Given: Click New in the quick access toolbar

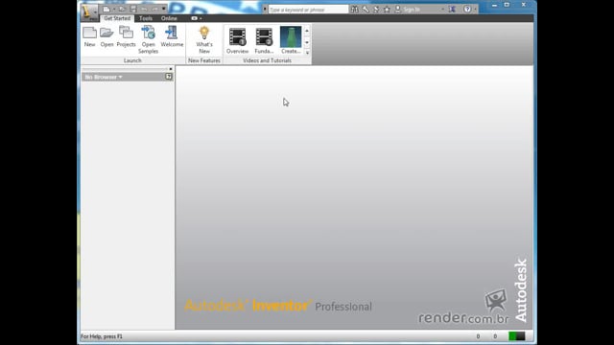Looking at the screenshot, I should (106, 9).
